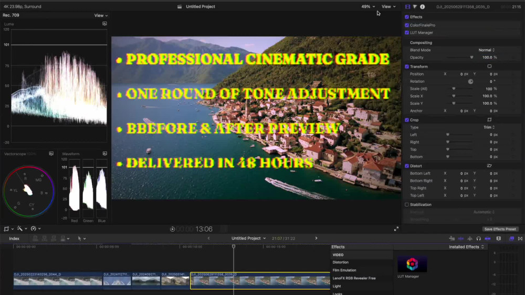525x295 pixels.
Task: Open the Installed Effects dropdown
Action: tap(466, 247)
